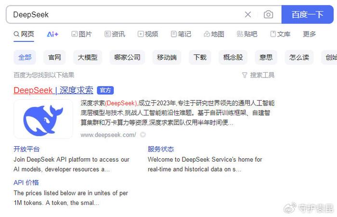Click the 'The prices listed below' description

[x=71, y=198]
